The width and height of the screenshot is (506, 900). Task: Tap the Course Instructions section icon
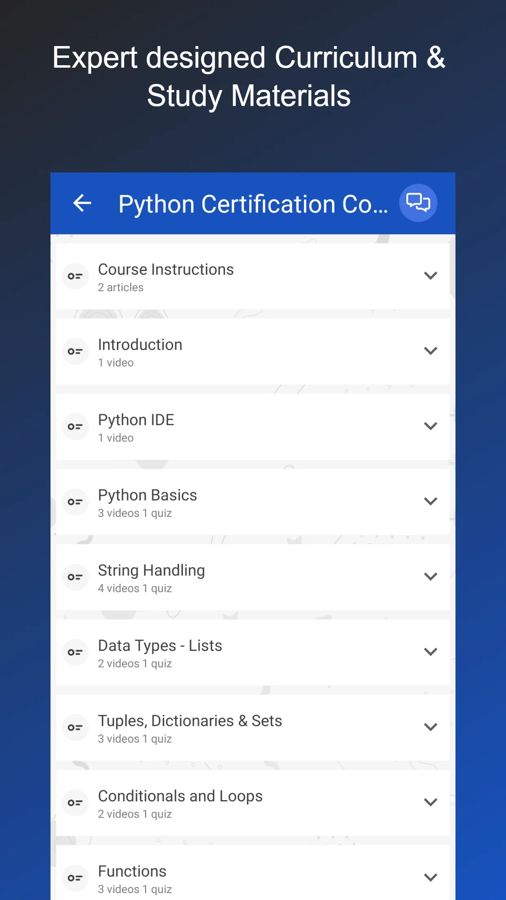tap(75, 276)
